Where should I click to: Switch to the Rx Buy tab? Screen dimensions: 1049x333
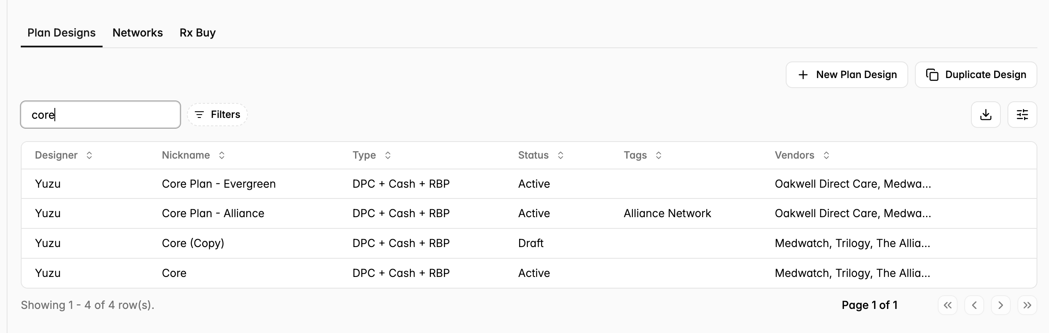pyautogui.click(x=198, y=33)
